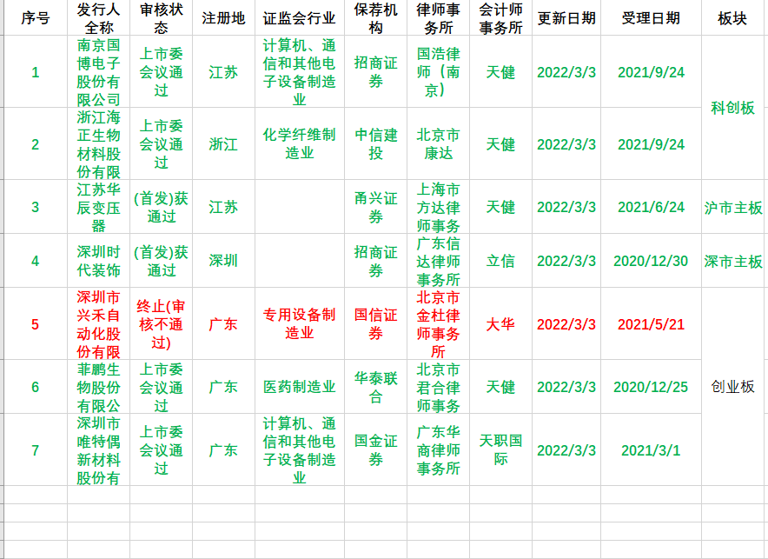Image resolution: width=768 pixels, height=559 pixels.
Task: Click the red 终止(审核不通过) status cell
Action: pyautogui.click(x=161, y=324)
